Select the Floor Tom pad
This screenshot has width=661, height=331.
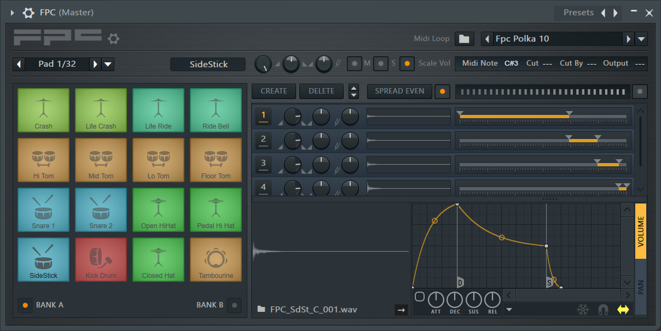tap(216, 160)
